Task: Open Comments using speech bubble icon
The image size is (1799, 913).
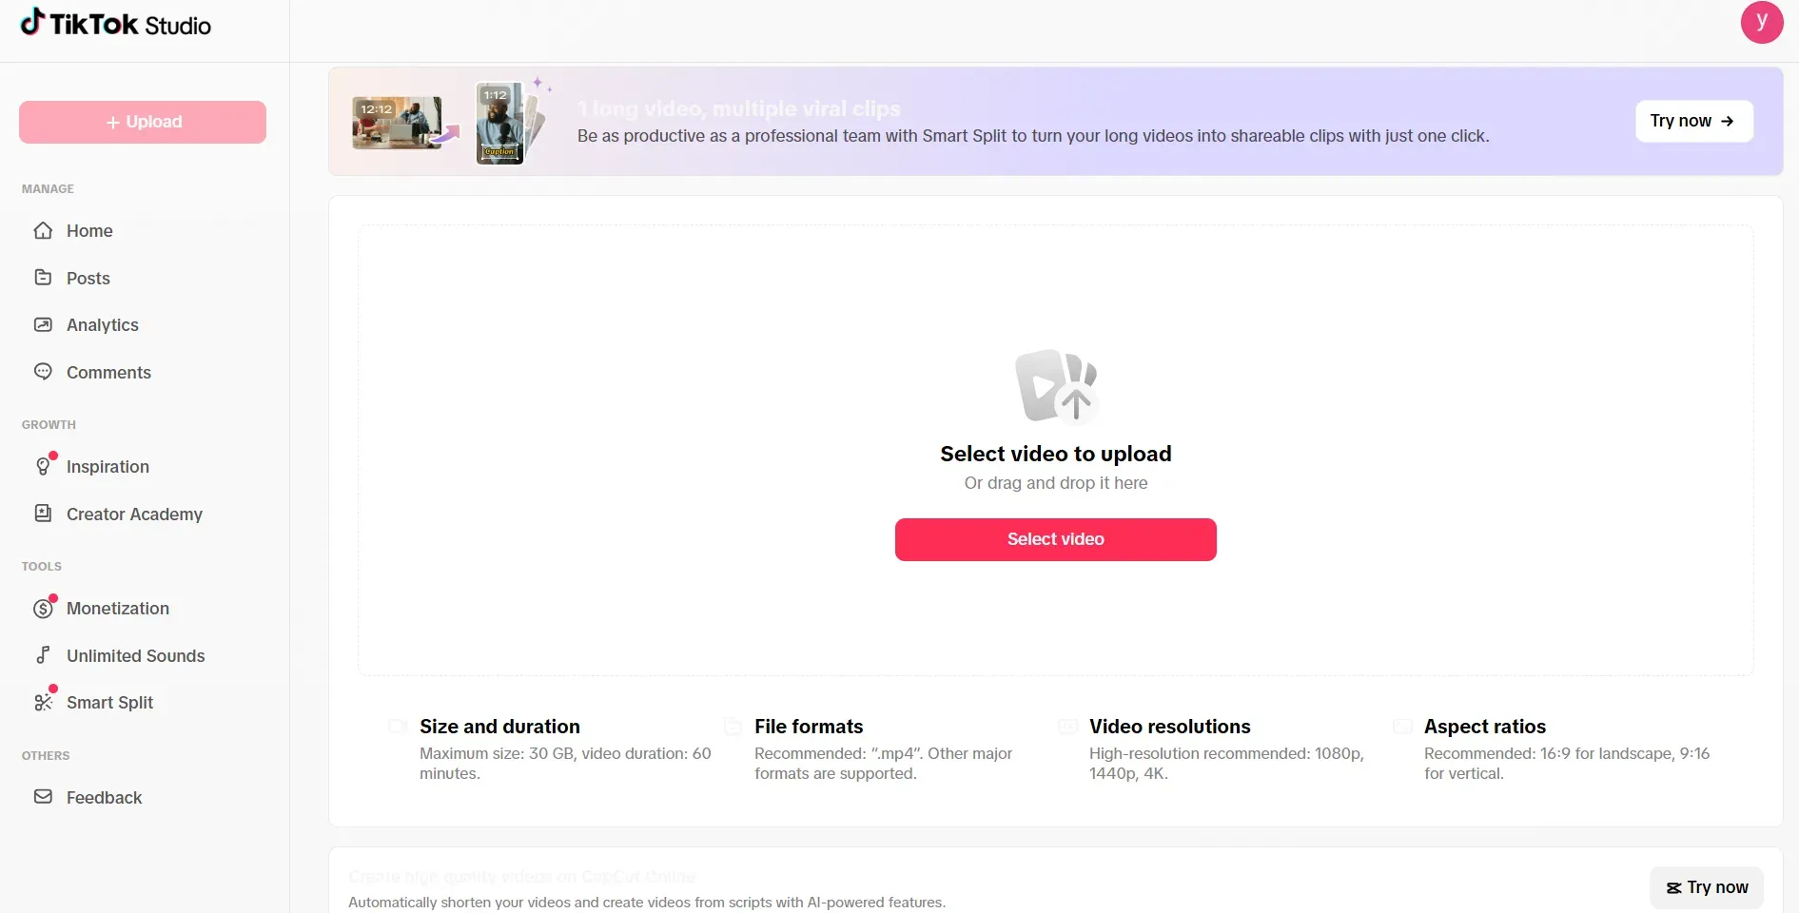Action: [43, 372]
